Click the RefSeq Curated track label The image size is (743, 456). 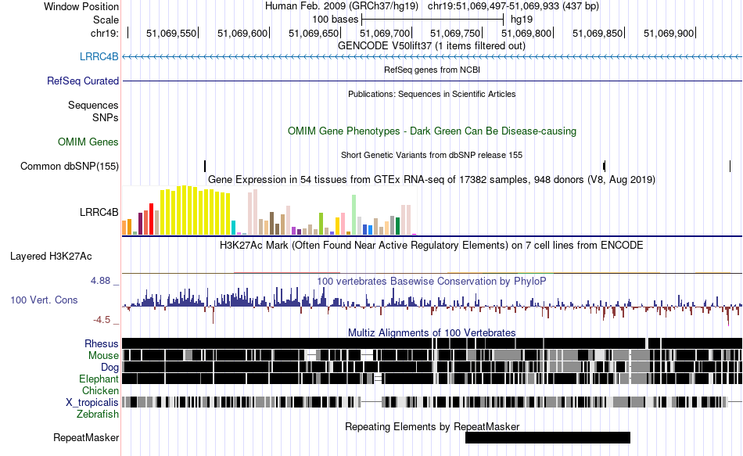pos(83,81)
